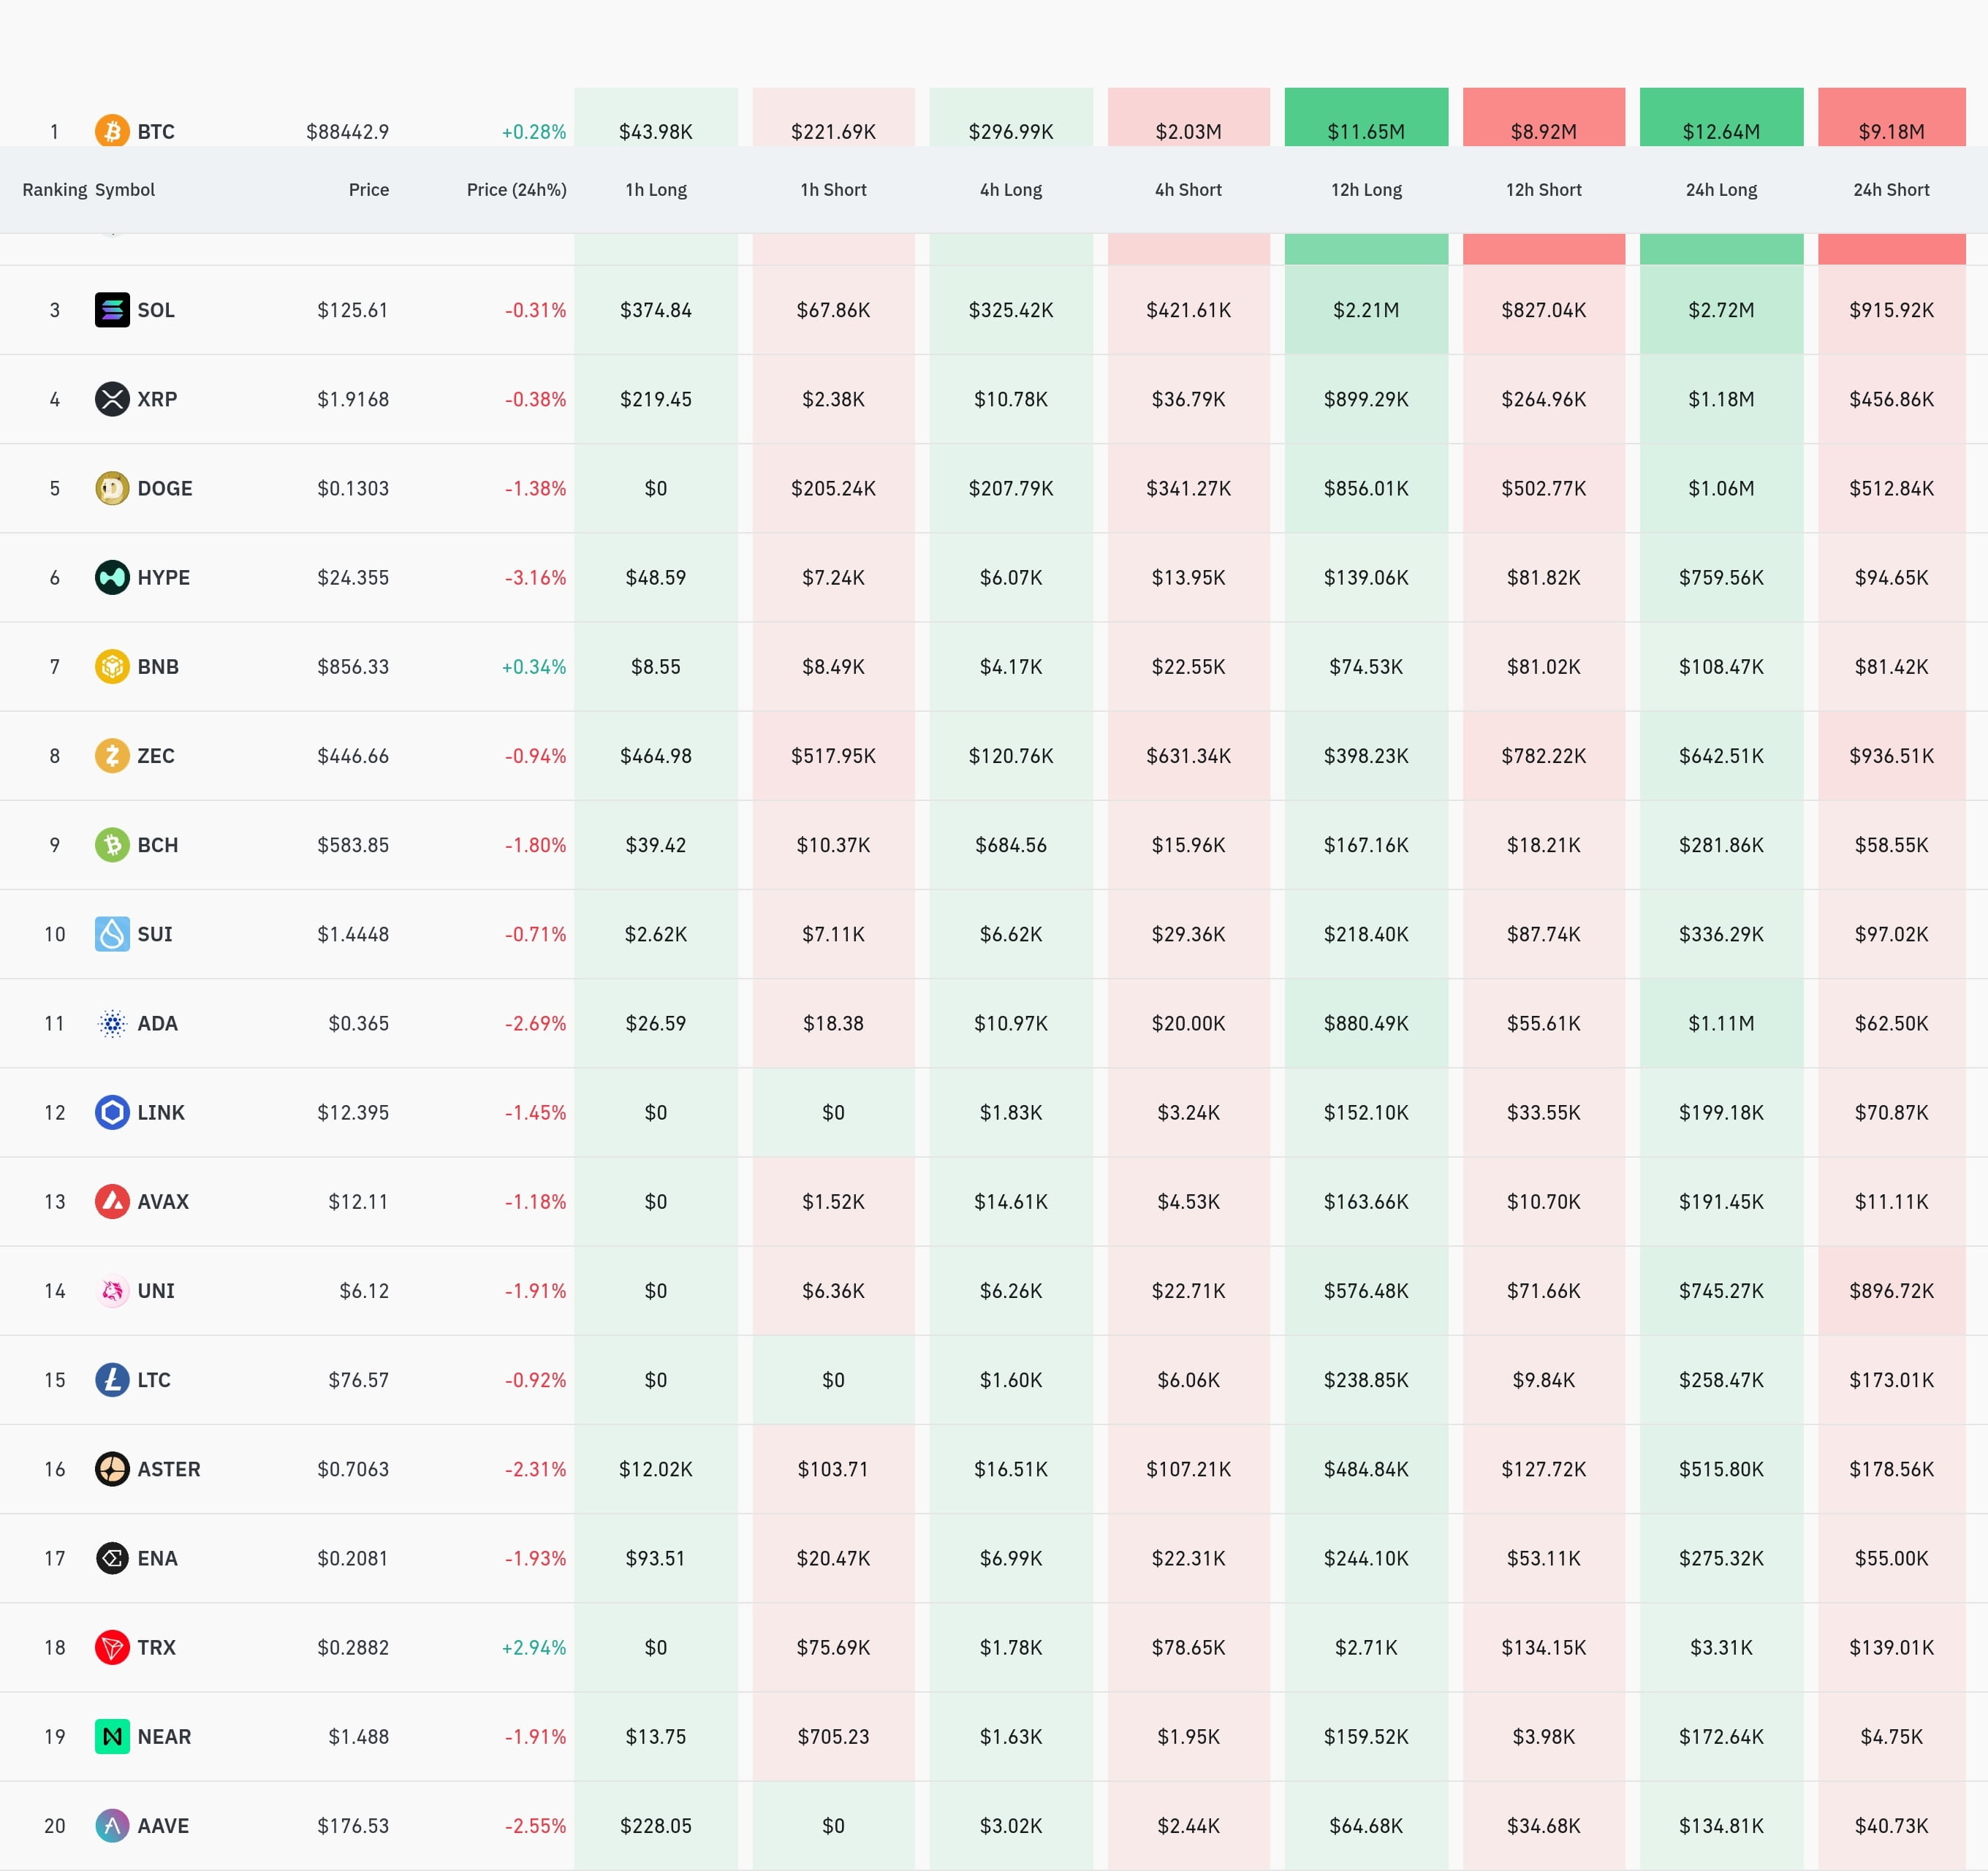Sort by 24h Short column header
This screenshot has width=1988, height=1871.
coord(1890,190)
